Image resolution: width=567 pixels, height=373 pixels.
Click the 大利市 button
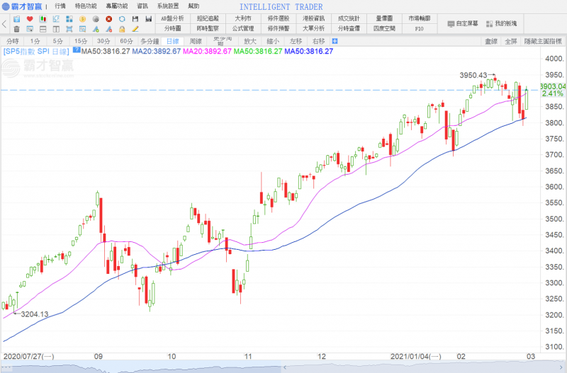pyautogui.click(x=243, y=18)
